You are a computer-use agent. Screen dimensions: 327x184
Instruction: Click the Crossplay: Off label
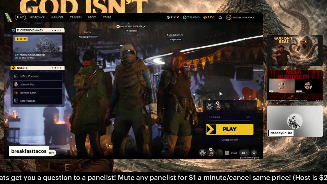coord(230,140)
